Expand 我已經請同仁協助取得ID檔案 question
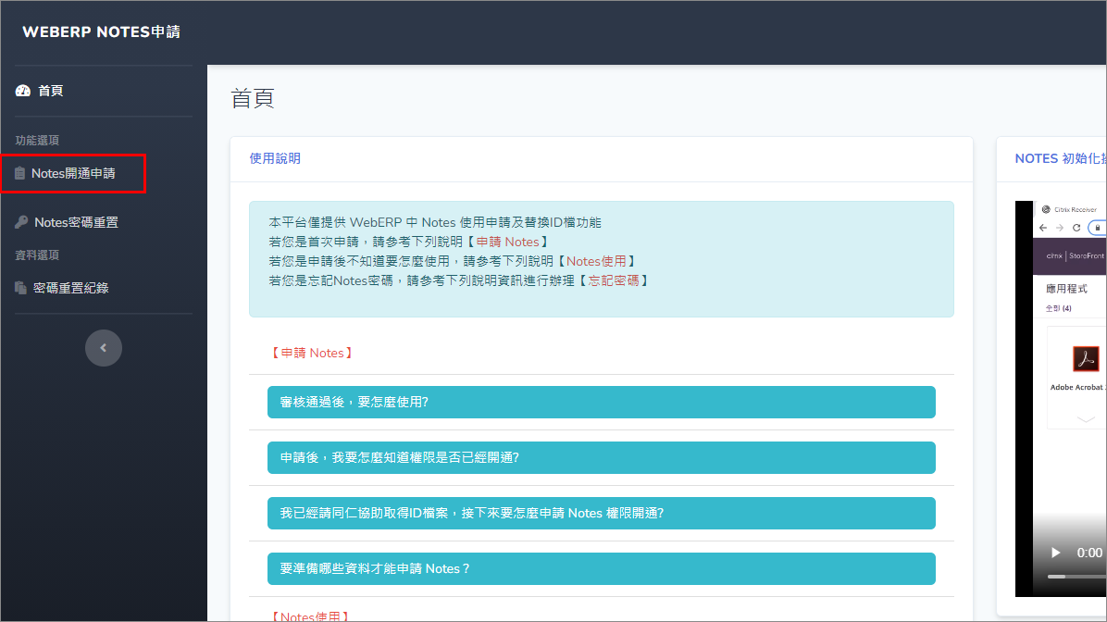Image resolution: width=1107 pixels, height=622 pixels. [602, 514]
